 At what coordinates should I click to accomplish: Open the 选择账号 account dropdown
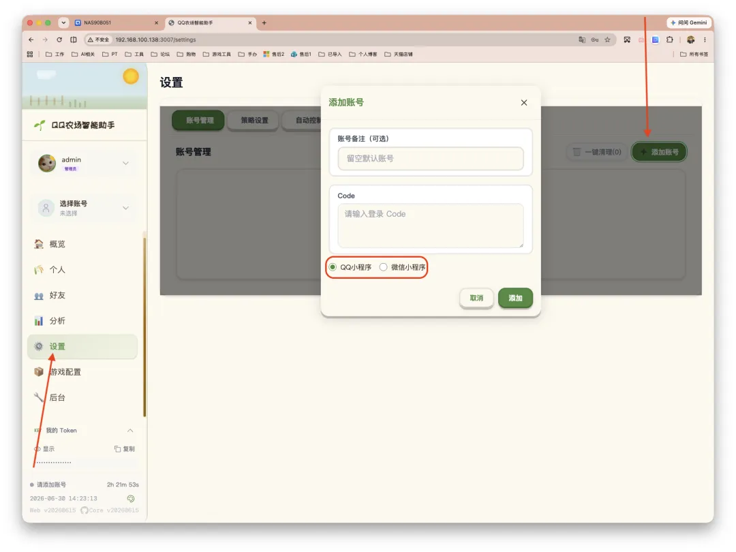click(x=126, y=208)
